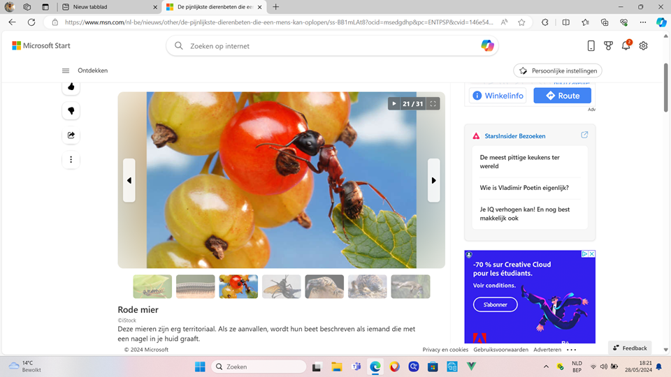
Task: Go to the previous slide arrow
Action: tap(129, 180)
